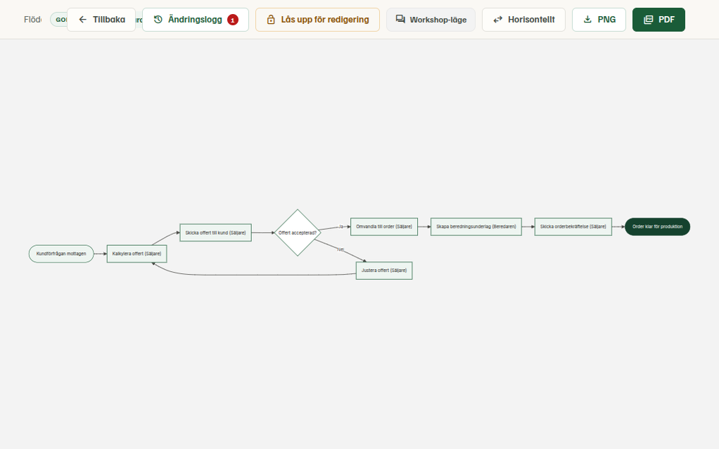The height and width of the screenshot is (449, 719).
Task: Export the diagram as PDF
Action: point(658,20)
